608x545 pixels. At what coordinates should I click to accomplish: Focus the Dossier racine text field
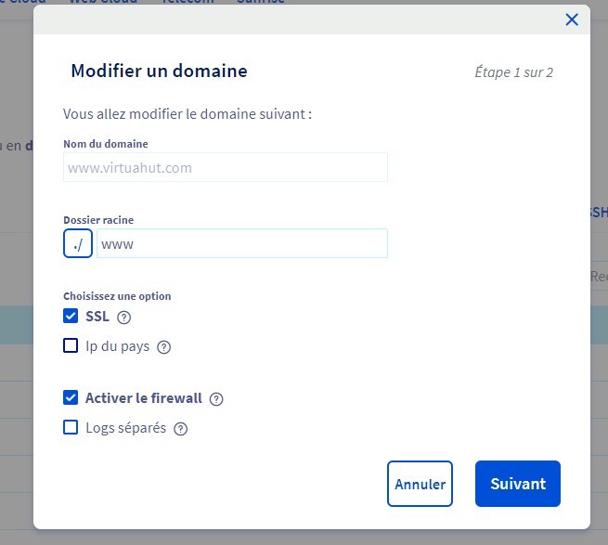[x=241, y=243]
